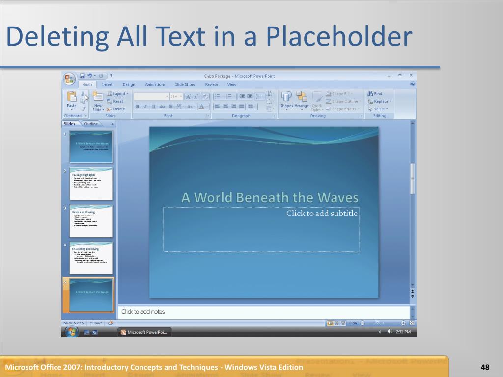The width and height of the screenshot is (503, 377).
Task: Toggle Underline formatting
Action: [154, 107]
